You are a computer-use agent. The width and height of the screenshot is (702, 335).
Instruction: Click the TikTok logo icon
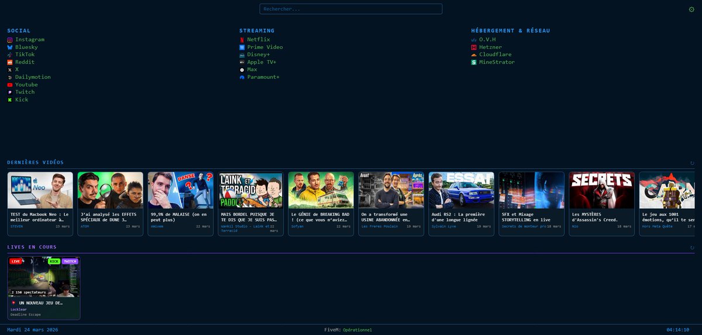pos(10,55)
